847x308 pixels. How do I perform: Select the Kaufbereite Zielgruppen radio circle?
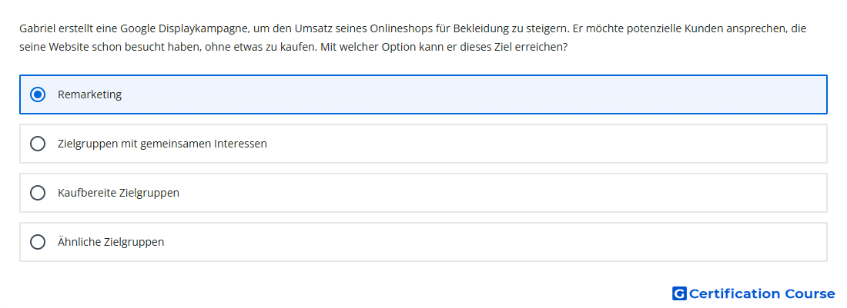[x=38, y=193]
